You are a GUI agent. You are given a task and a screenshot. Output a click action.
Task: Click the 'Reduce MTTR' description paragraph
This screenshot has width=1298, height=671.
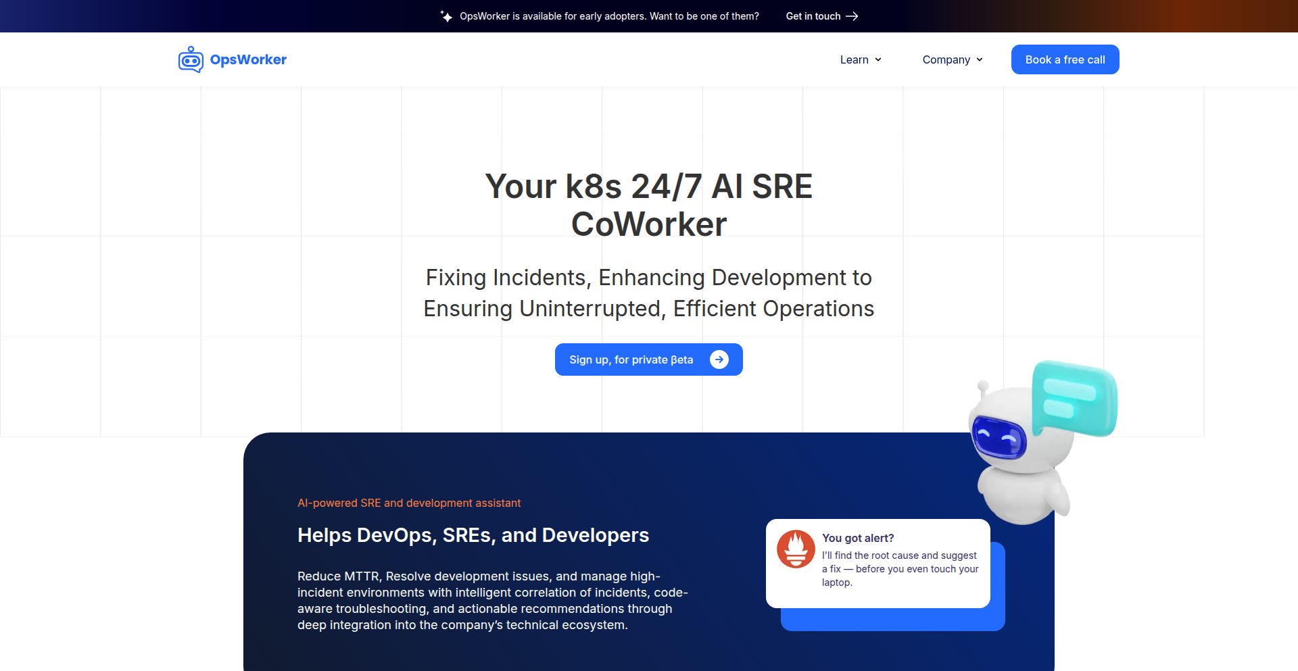tap(493, 601)
